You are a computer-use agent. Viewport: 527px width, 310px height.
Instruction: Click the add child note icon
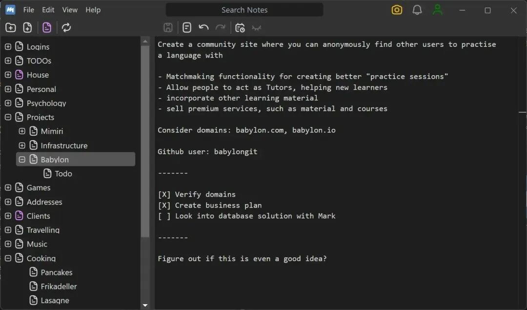point(27,27)
